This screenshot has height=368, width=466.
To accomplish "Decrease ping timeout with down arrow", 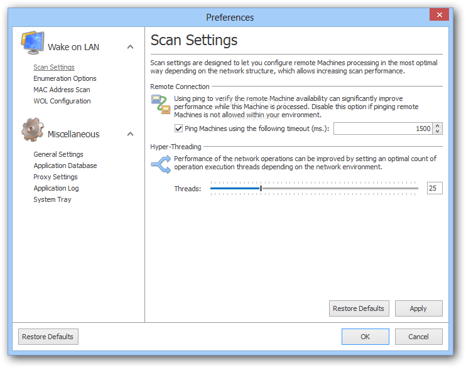I will 437,131.
